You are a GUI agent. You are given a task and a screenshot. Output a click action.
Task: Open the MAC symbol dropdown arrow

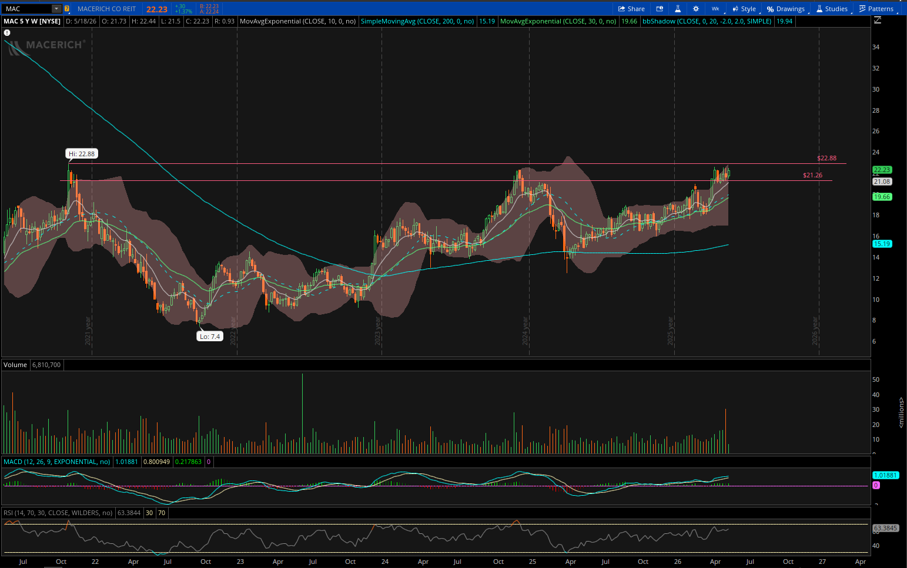56,9
